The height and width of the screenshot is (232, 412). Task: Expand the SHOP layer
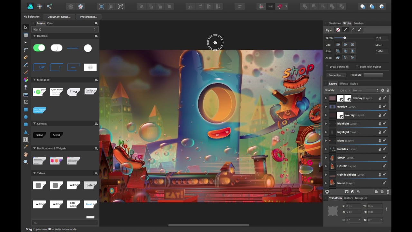pos(326,158)
